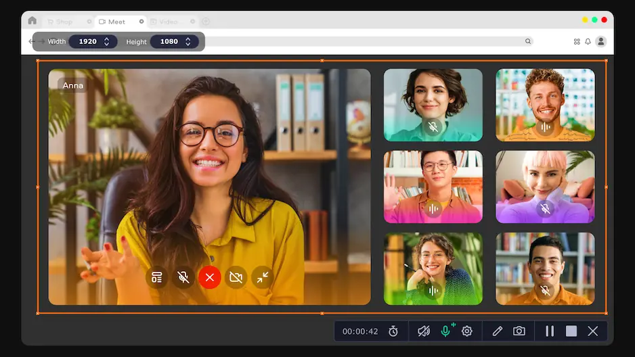
Task: Open the recording timer settings
Action: pos(393,331)
